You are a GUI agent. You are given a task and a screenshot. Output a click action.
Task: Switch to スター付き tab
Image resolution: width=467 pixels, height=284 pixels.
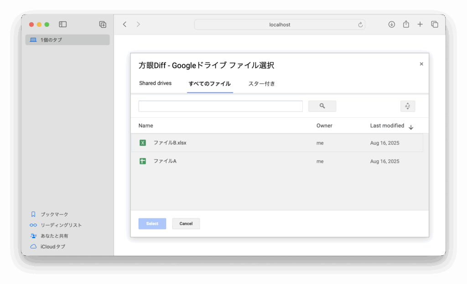click(261, 84)
